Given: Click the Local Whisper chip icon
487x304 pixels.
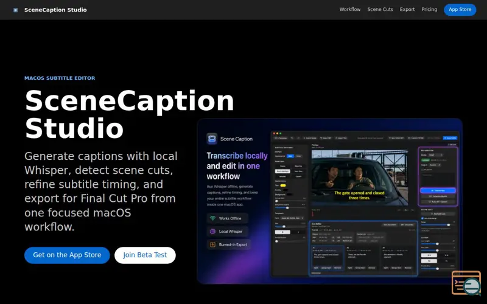Looking at the screenshot, I should 212,232.
